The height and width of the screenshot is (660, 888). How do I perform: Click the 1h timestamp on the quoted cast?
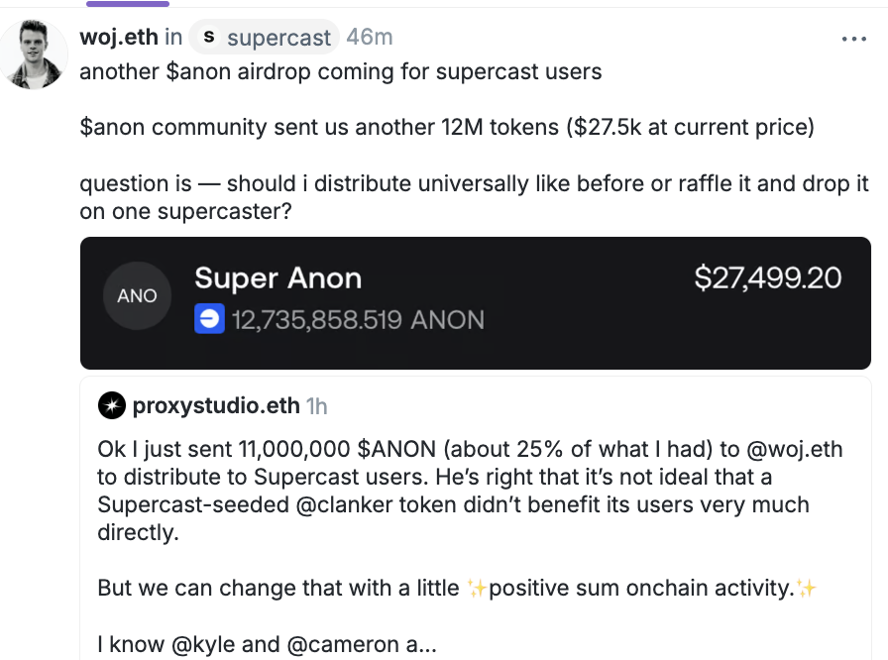click(319, 405)
